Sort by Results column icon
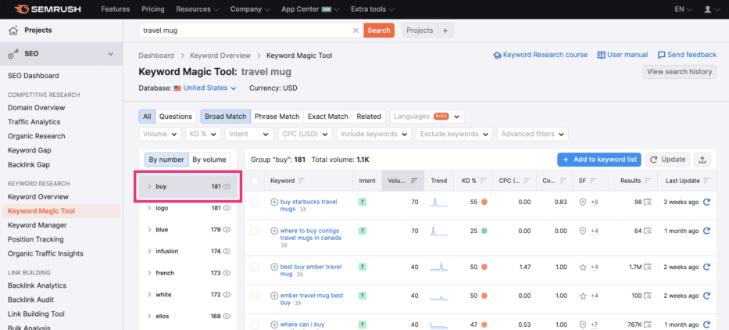This screenshot has width=729, height=330. click(648, 181)
